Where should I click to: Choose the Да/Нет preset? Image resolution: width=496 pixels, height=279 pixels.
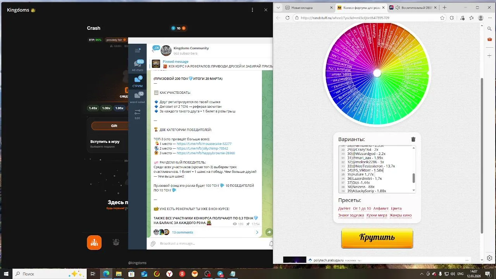(344, 208)
